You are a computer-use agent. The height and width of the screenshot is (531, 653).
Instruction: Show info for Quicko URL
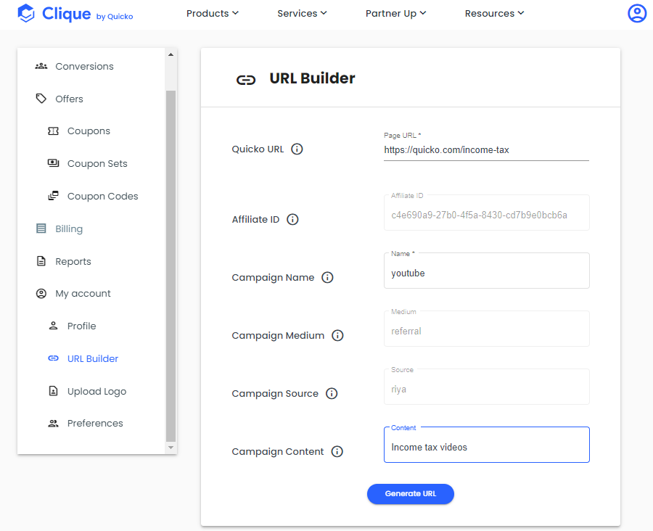pyautogui.click(x=297, y=149)
